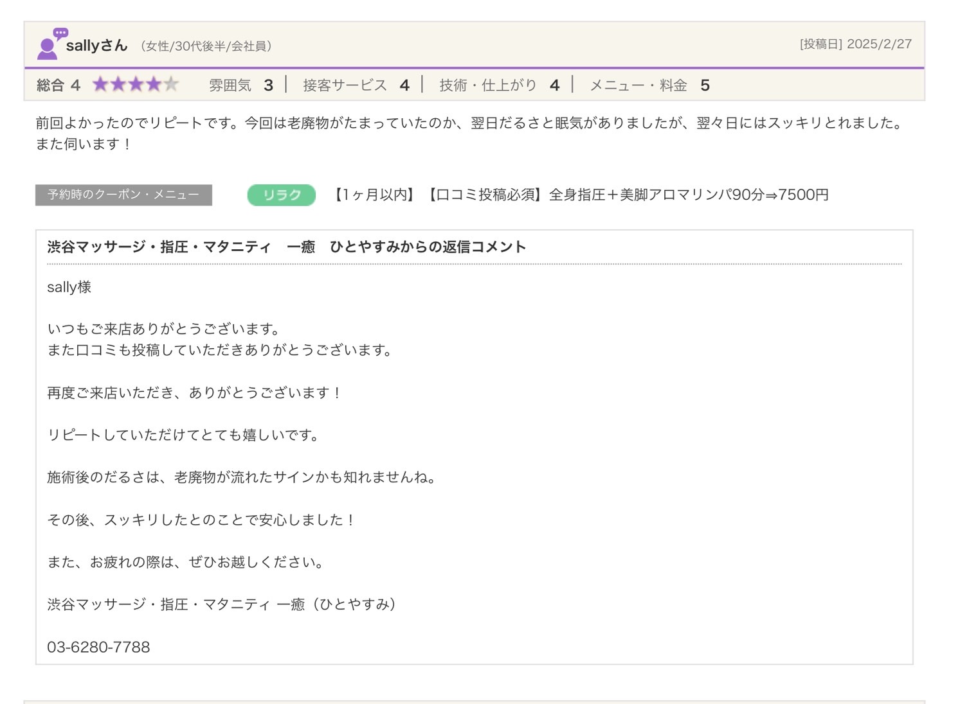Click reviewer details (女性/30代後半/会社員)

(206, 46)
